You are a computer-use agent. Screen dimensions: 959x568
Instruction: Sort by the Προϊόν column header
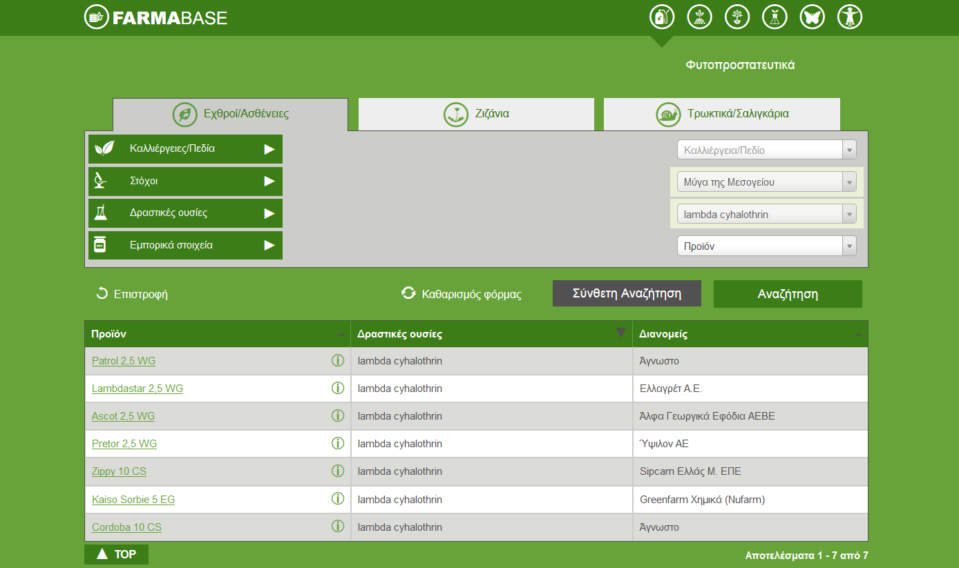point(218,334)
